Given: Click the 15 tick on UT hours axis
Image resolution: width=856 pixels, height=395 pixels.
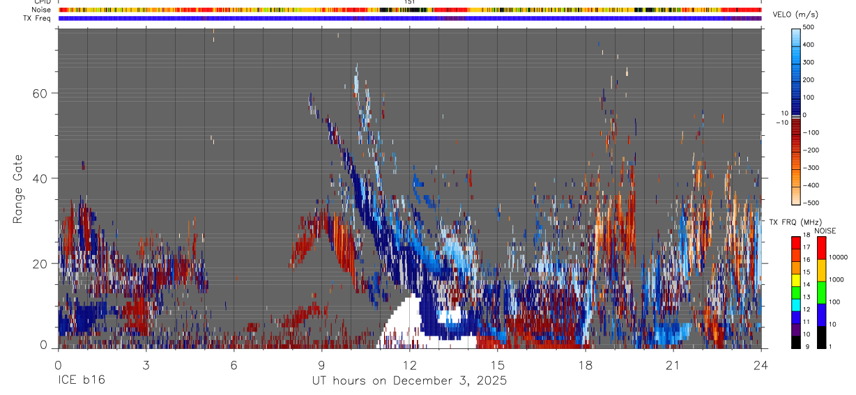Looking at the screenshot, I should (x=498, y=364).
